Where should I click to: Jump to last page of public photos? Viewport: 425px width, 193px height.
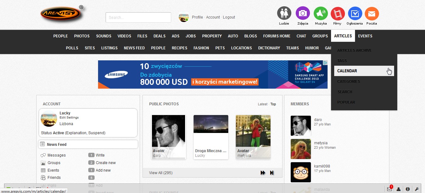272,173
